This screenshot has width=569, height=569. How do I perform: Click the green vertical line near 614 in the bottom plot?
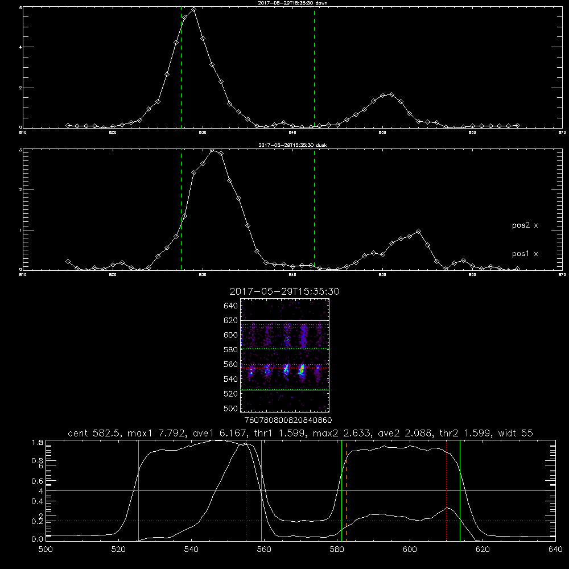460,490
